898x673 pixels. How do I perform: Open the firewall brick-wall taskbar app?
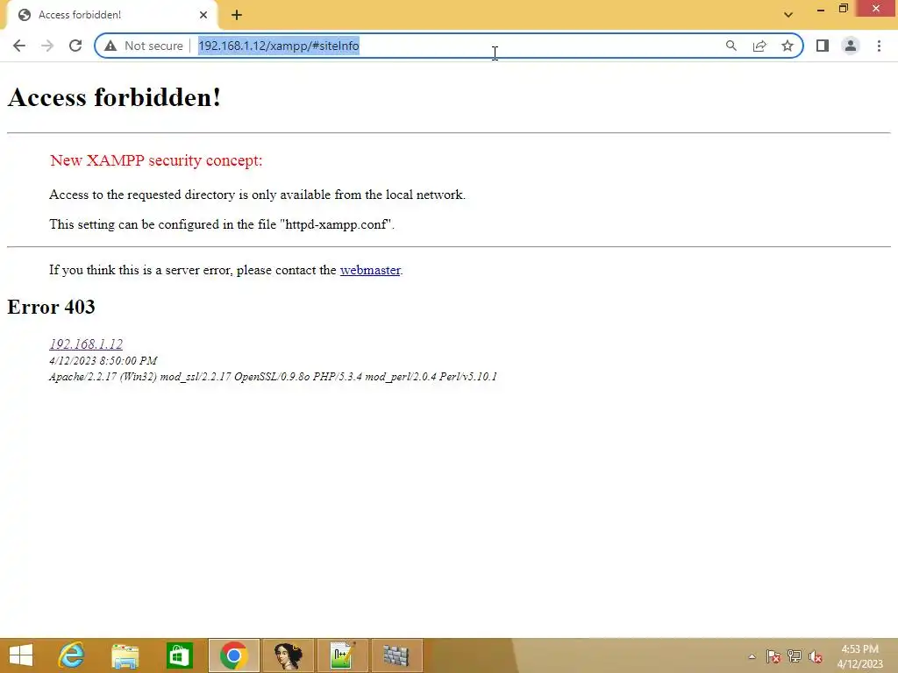coord(396,655)
